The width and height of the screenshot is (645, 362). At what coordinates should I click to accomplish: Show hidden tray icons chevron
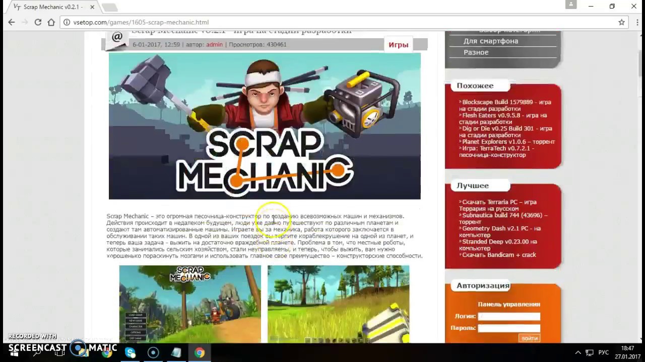(x=578, y=353)
